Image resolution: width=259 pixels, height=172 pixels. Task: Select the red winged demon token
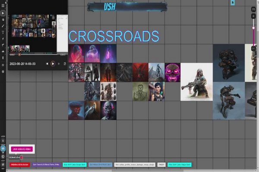[x=140, y=72]
